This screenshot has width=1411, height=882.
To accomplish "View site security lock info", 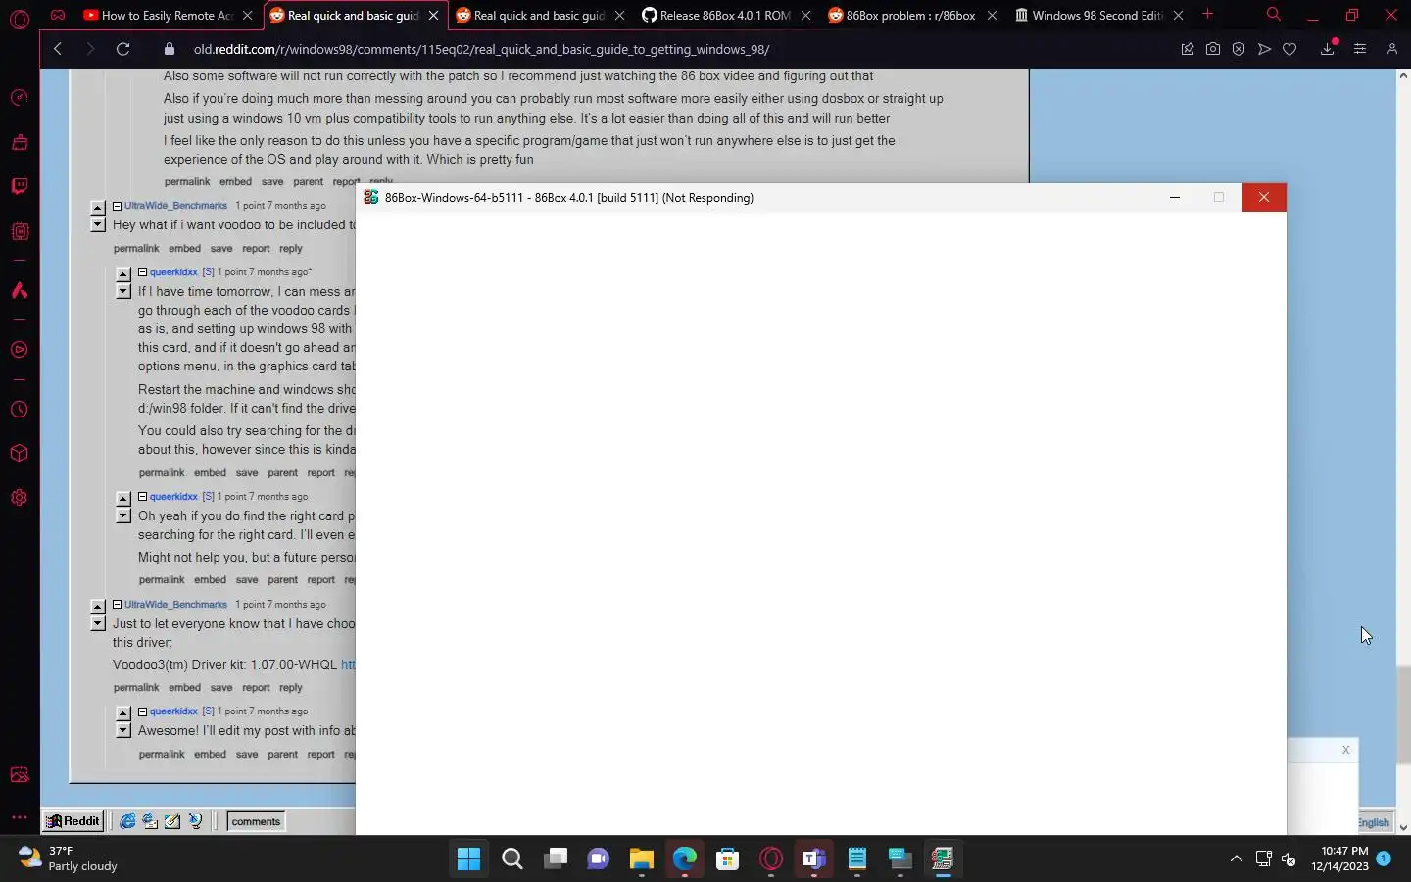I will click(170, 49).
